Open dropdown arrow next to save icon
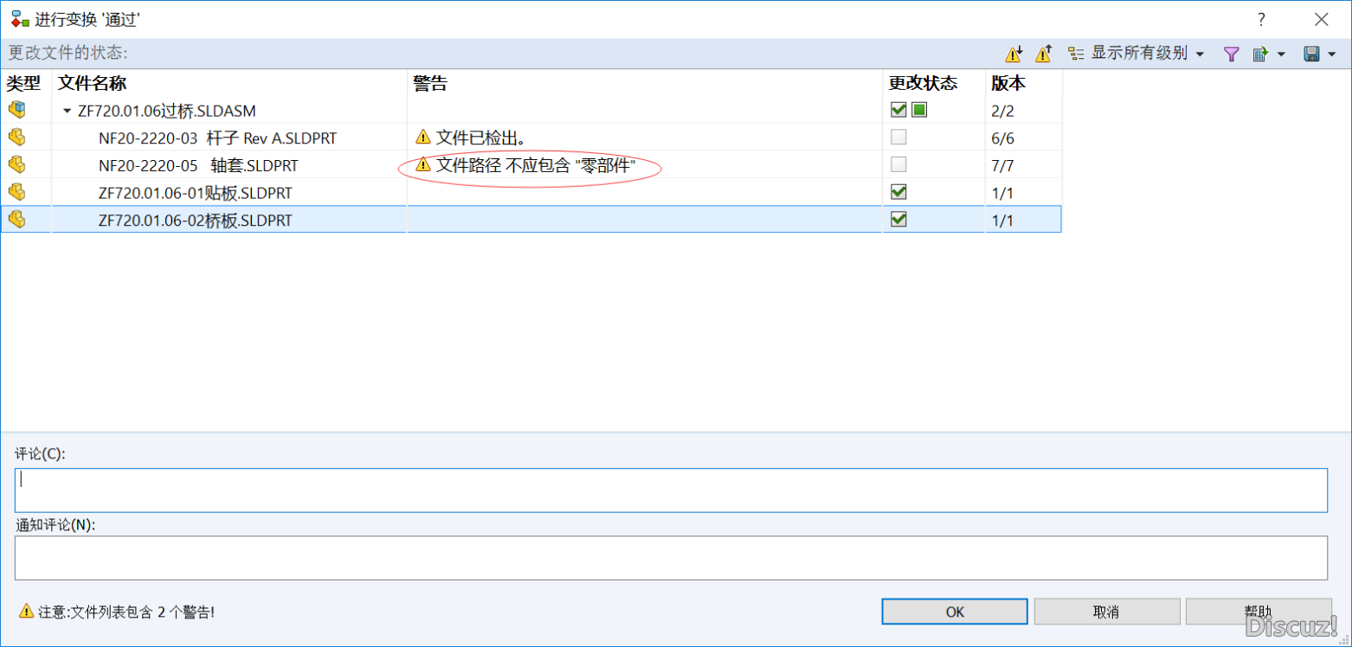The image size is (1352, 647). 1331,54
